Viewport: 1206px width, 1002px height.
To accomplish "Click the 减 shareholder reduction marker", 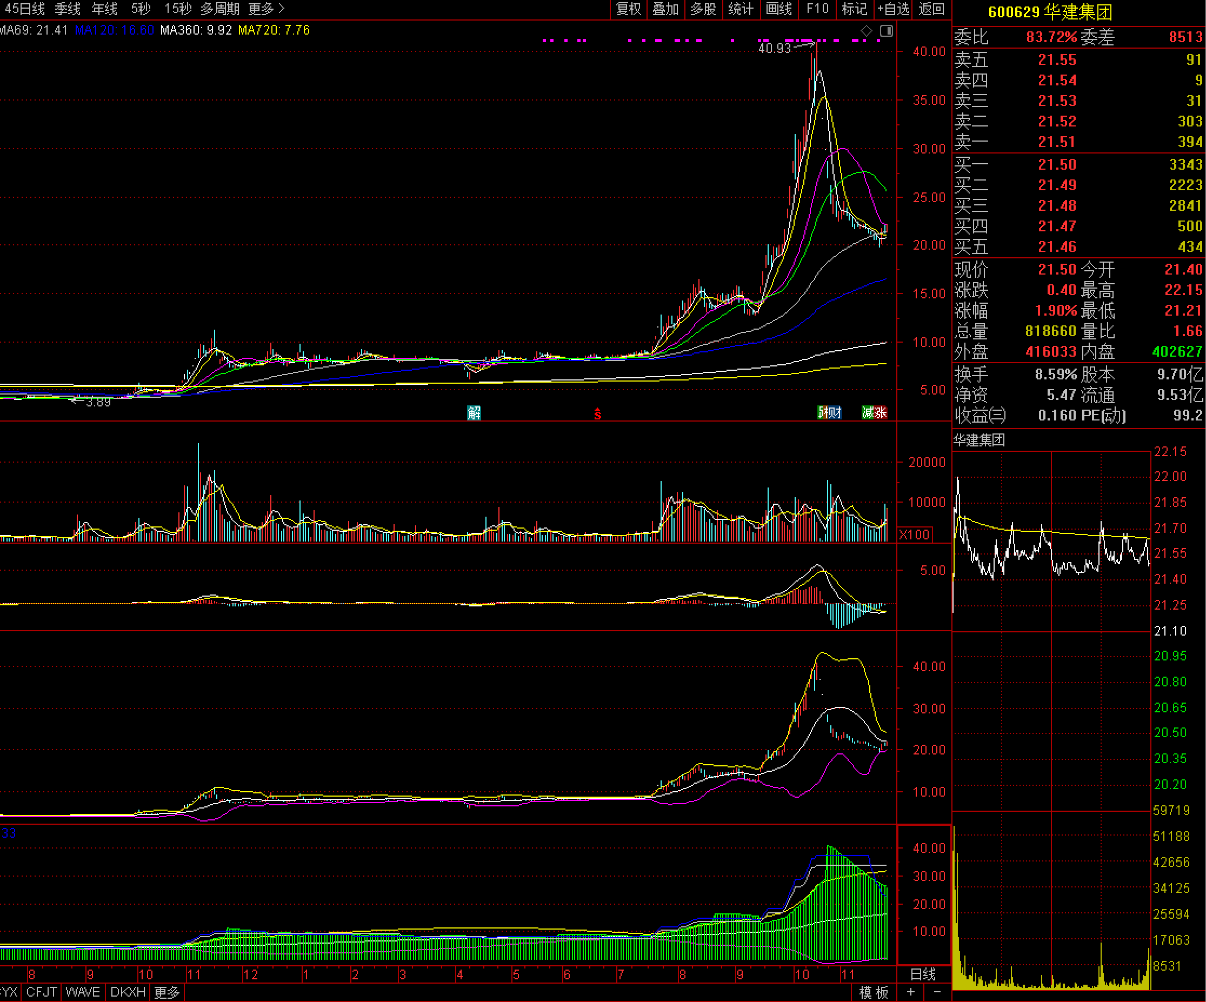I will [x=868, y=412].
